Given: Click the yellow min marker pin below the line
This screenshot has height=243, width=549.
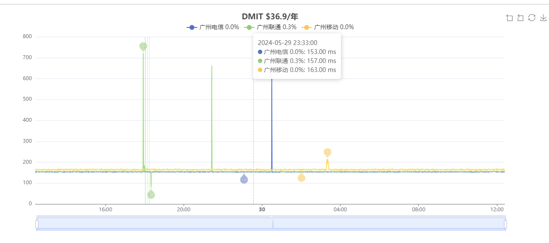Looking at the screenshot, I should pos(301,177).
